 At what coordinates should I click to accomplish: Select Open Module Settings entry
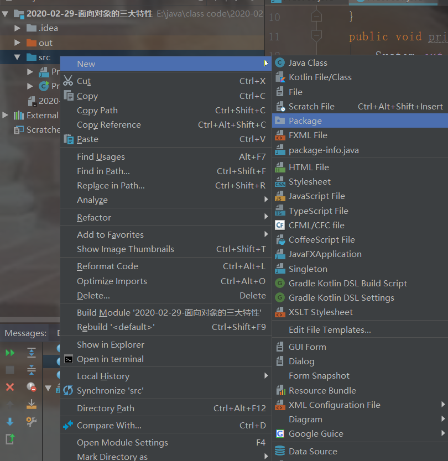click(165, 442)
